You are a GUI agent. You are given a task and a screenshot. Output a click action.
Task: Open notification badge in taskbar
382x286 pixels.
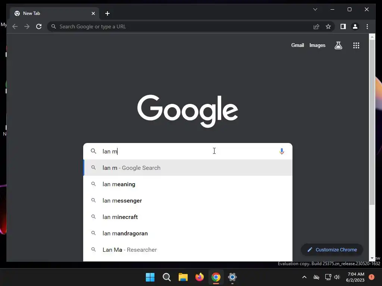(372, 277)
